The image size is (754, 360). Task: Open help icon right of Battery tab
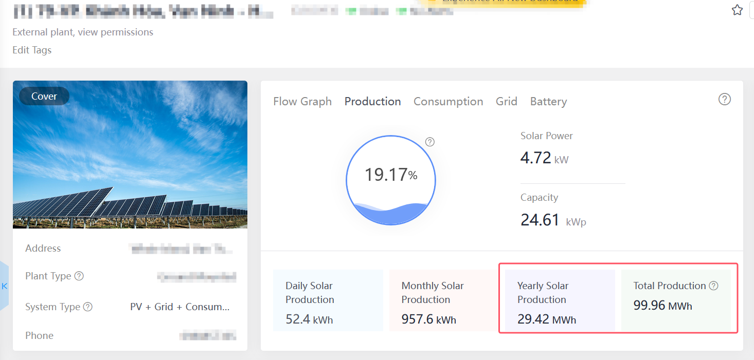click(x=724, y=100)
